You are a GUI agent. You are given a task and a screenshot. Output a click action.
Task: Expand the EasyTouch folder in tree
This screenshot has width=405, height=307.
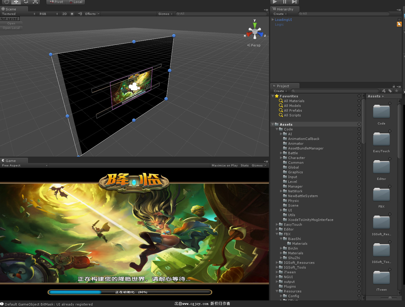(277, 225)
